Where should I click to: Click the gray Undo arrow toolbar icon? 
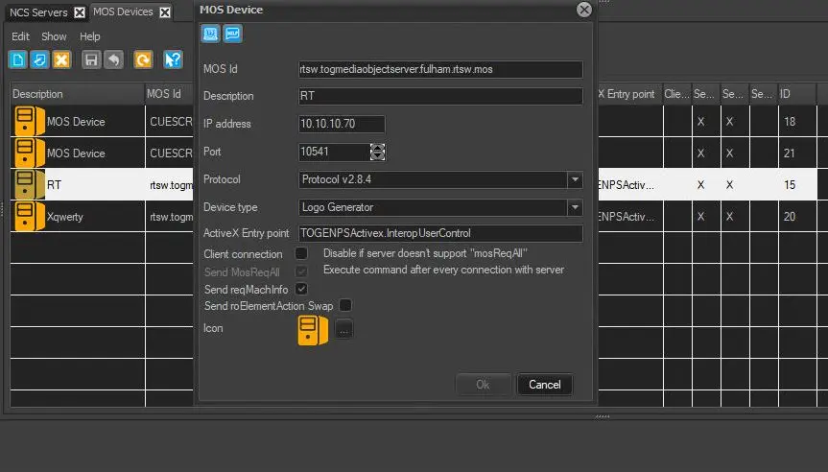coord(113,59)
